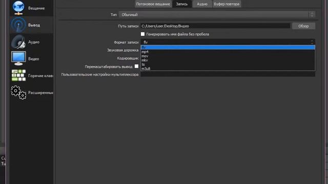Viewport: 328px width, 184px height.
Task: Choose ts from format list
Action: point(228,64)
